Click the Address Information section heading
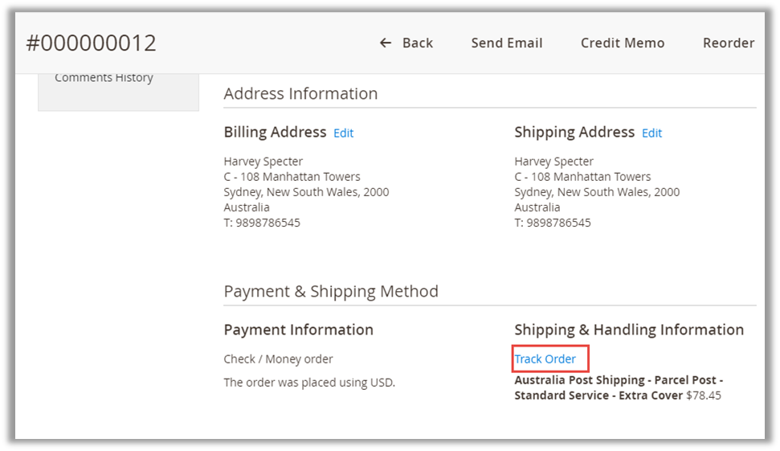Viewport: 780px width, 451px height. coord(300,93)
